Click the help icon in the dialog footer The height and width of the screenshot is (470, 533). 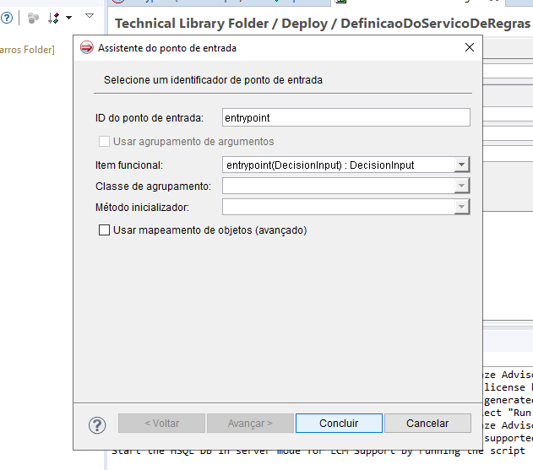(97, 425)
